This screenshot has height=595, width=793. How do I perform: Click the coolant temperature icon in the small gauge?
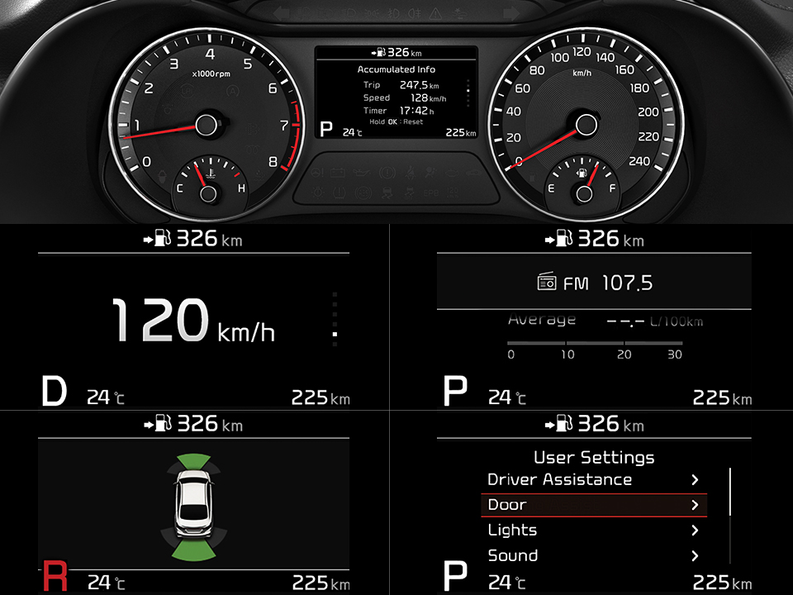pyautogui.click(x=212, y=174)
